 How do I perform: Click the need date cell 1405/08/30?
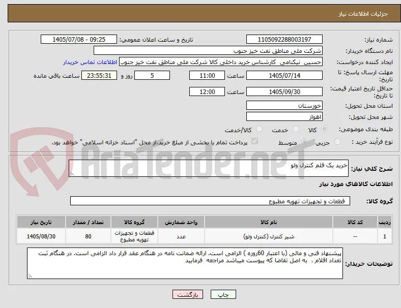click(41, 236)
